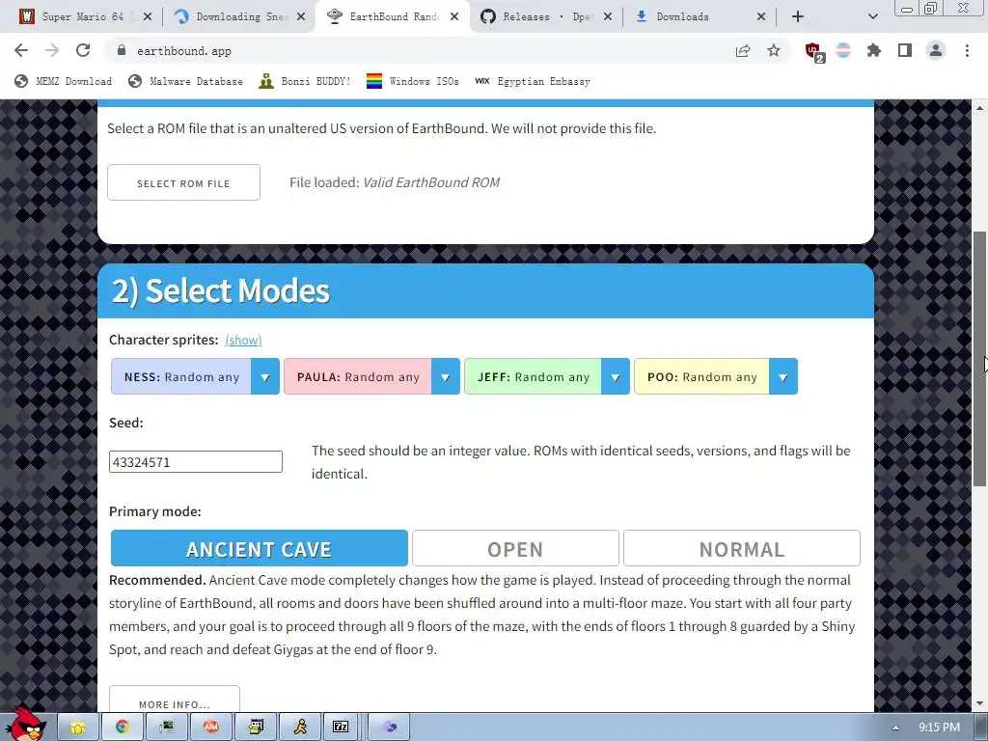Click the 9:15 PM taskbar clock

[939, 727]
